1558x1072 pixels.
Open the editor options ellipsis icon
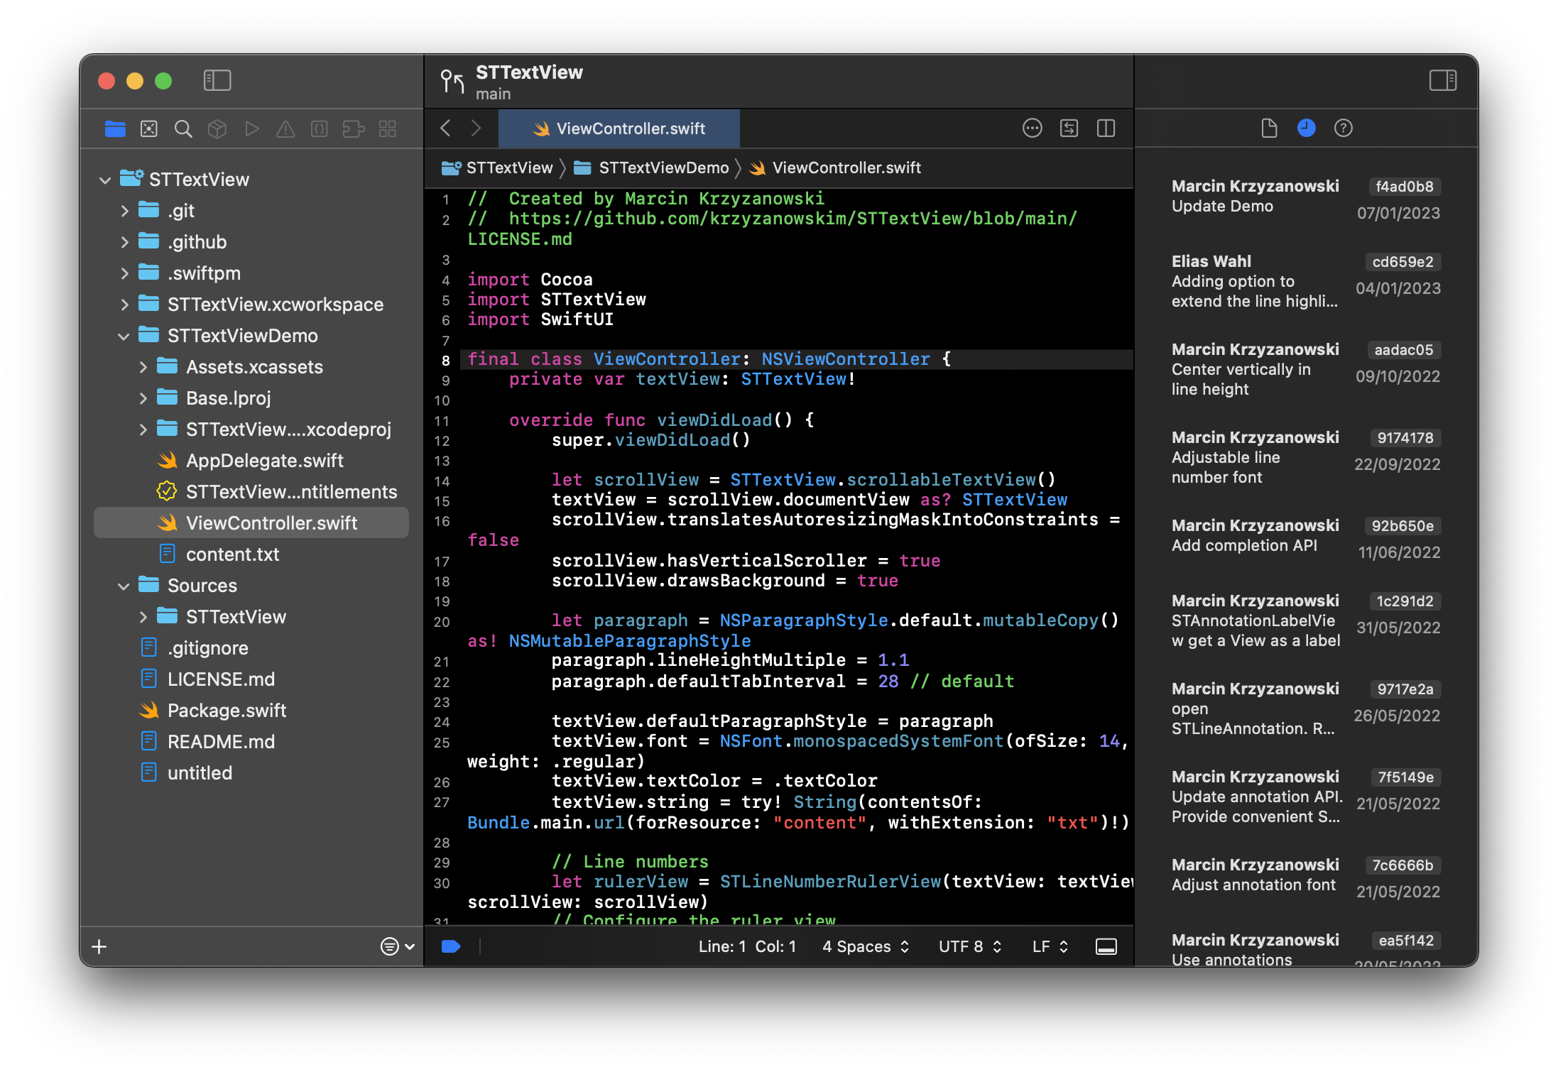pos(1033,128)
